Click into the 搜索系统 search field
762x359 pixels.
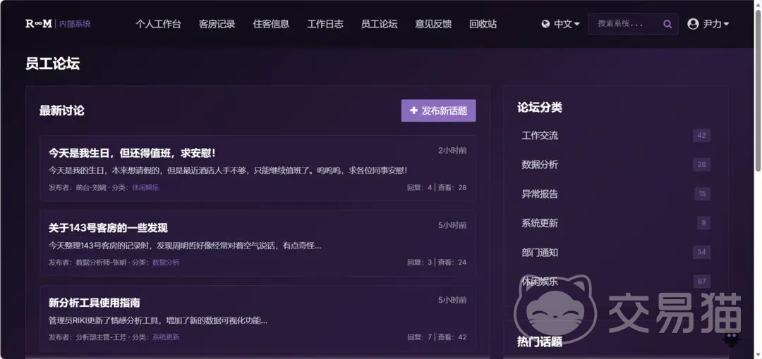624,24
